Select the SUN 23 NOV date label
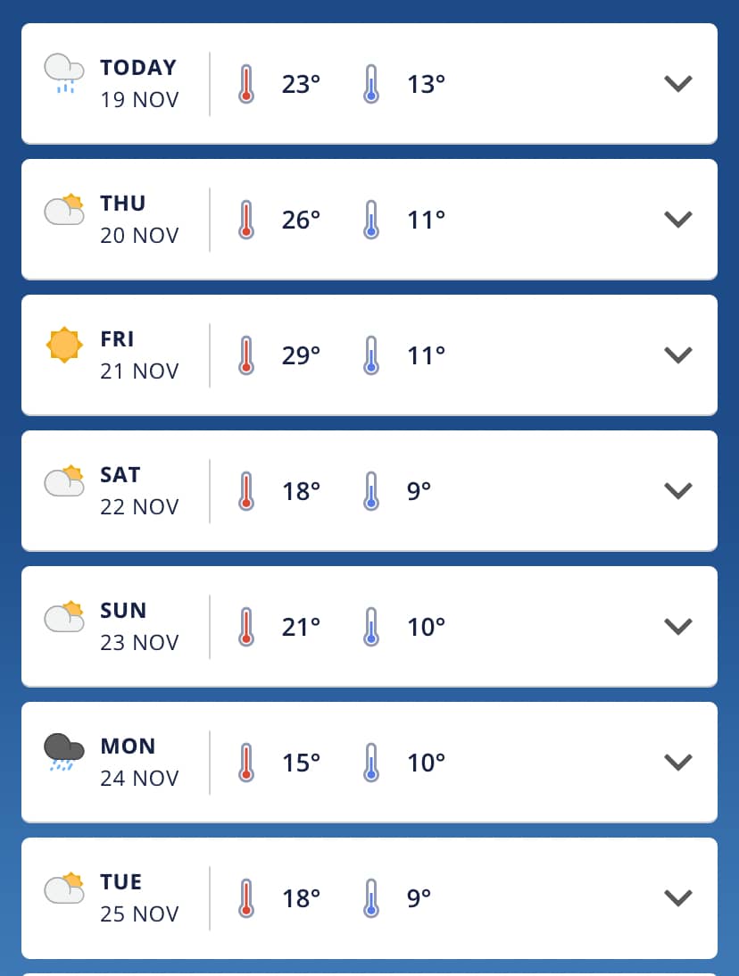The image size is (739, 976). [x=139, y=626]
